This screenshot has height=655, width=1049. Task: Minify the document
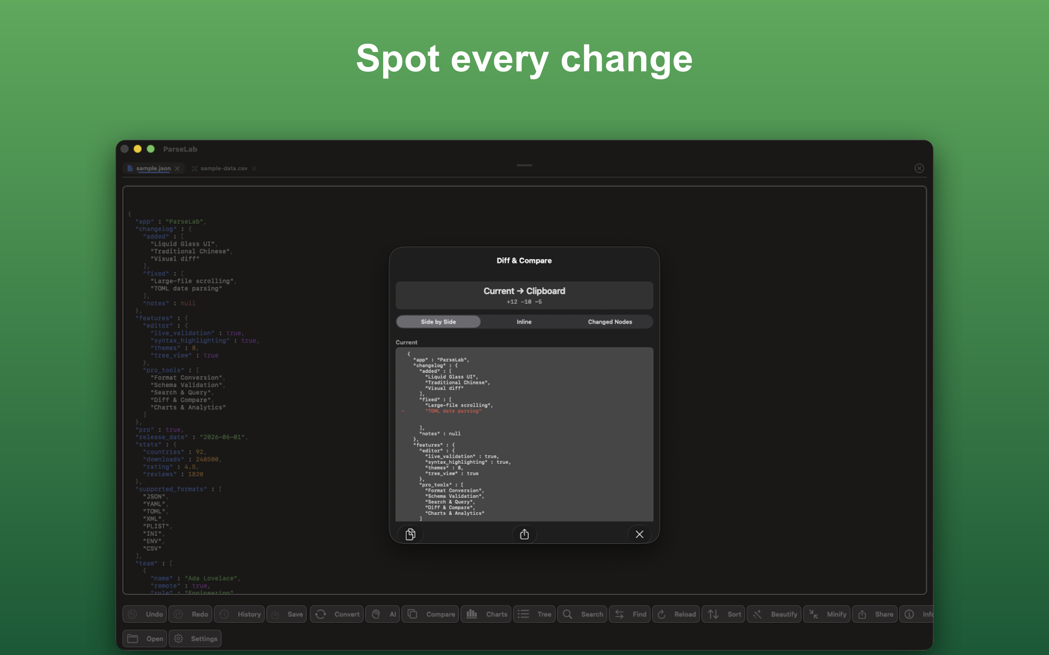tap(827, 614)
